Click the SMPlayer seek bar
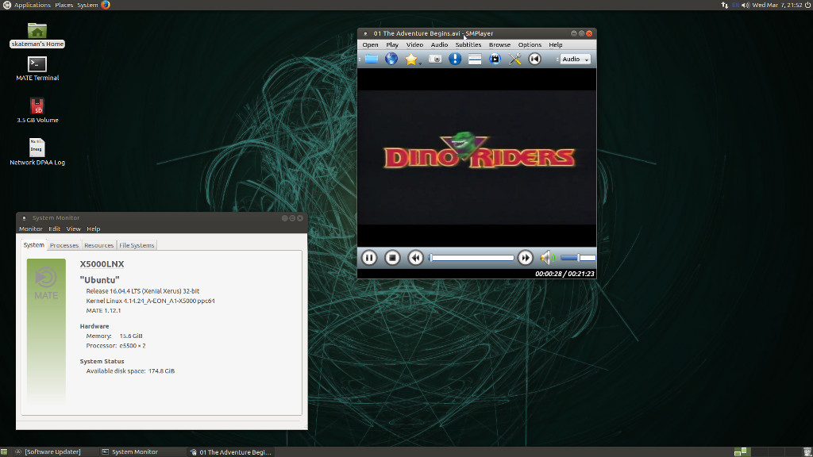The height and width of the screenshot is (457, 813). click(x=472, y=258)
